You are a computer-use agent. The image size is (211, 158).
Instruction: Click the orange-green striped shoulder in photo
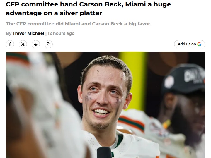coord(131,123)
